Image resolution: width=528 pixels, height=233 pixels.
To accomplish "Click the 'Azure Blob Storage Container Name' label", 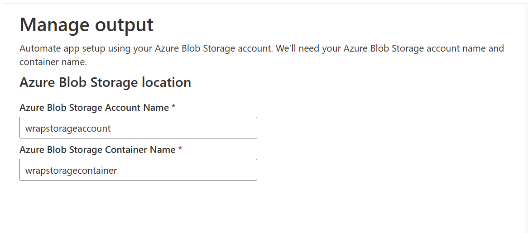I will tap(97, 150).
